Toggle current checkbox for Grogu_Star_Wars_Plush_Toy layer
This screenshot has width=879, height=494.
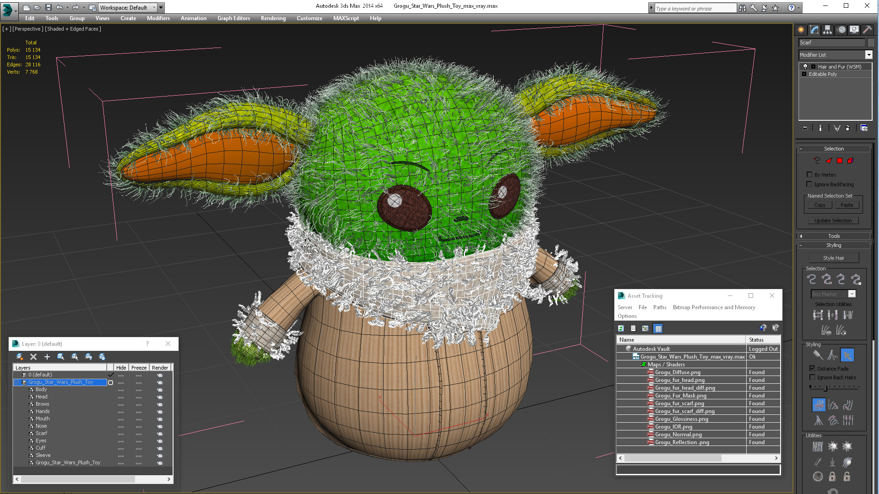point(110,382)
